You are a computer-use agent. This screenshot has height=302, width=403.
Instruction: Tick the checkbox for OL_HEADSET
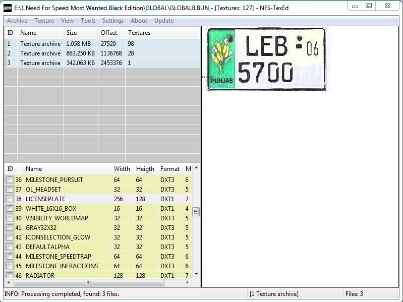tap(10, 189)
